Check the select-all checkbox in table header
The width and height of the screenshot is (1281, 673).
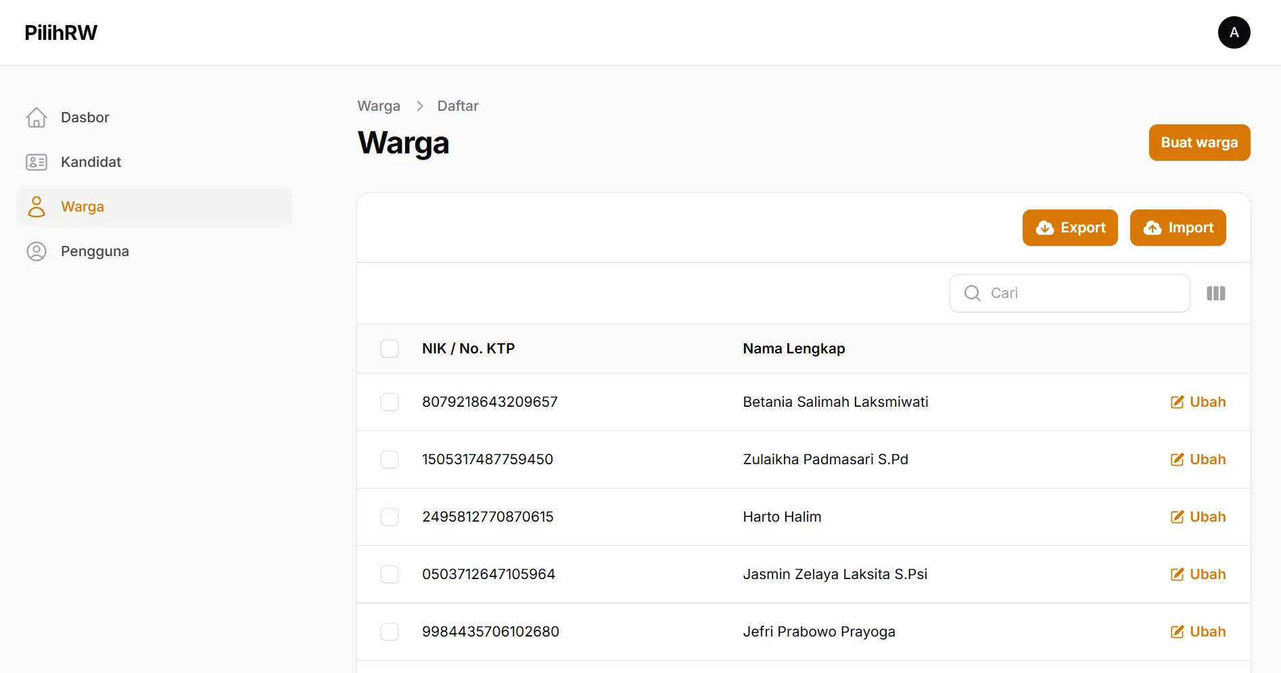[390, 349]
